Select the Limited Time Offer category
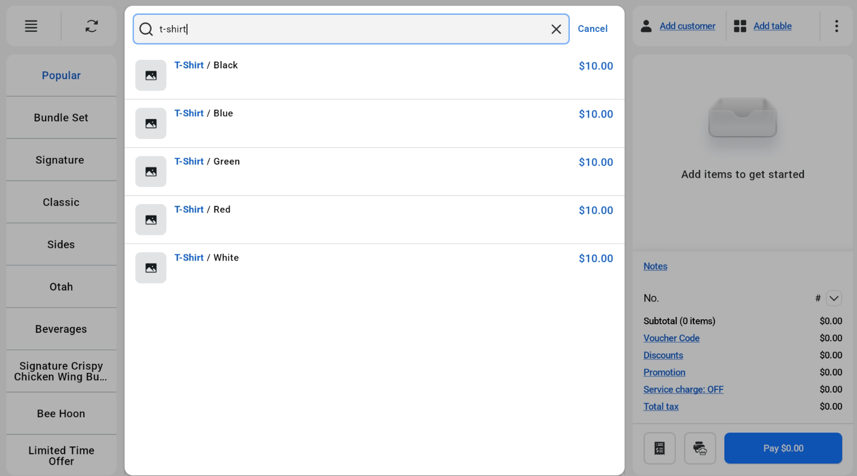857x476 pixels. [62, 455]
